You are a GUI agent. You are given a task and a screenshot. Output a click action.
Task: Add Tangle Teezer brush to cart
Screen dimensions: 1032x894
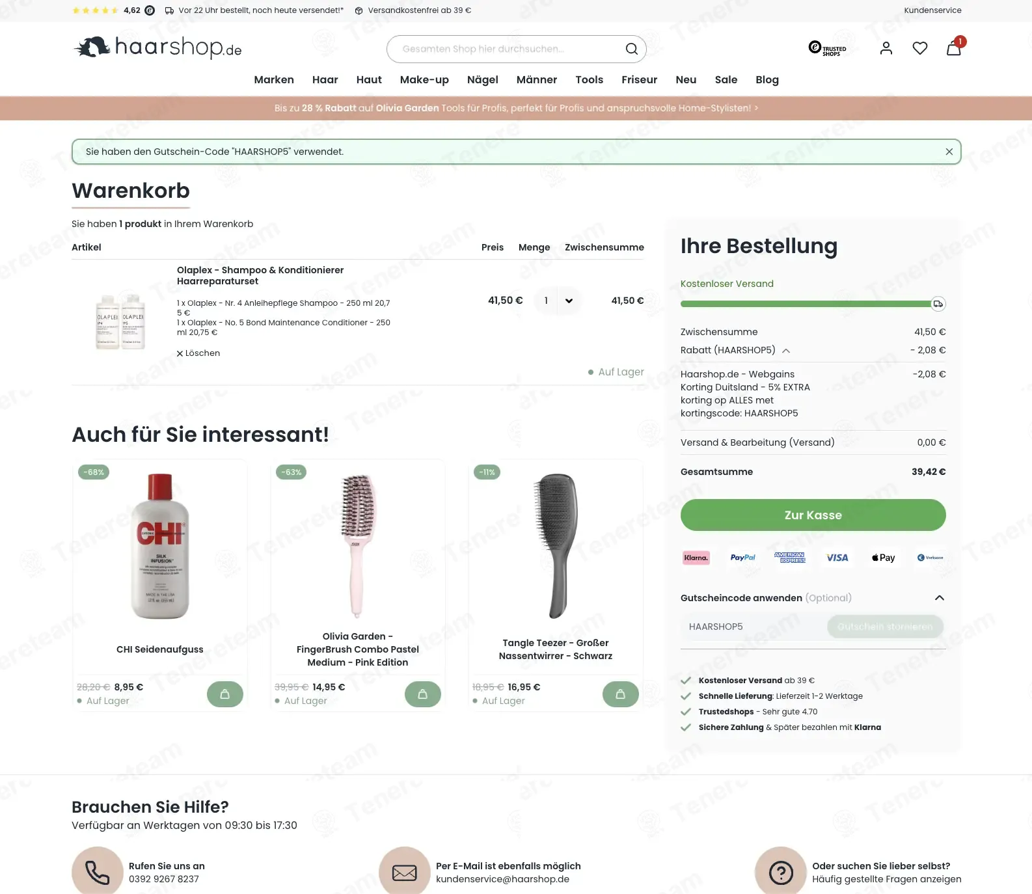(x=621, y=694)
